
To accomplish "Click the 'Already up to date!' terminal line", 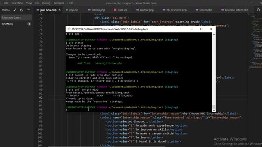I will 80,98.
